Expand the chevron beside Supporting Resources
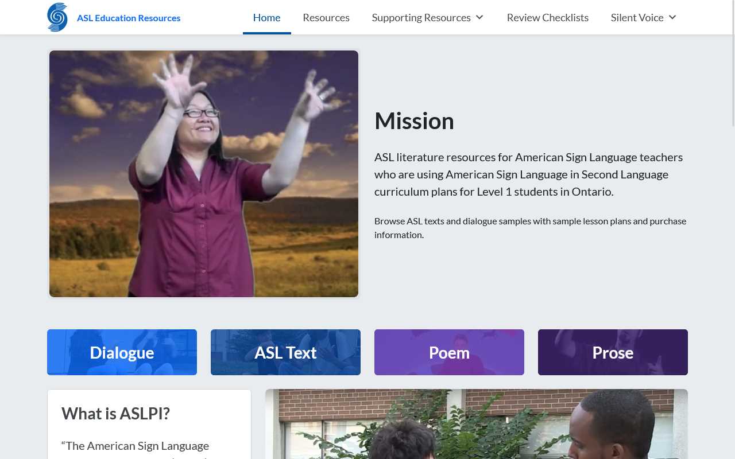This screenshot has height=459, width=735. pos(479,17)
